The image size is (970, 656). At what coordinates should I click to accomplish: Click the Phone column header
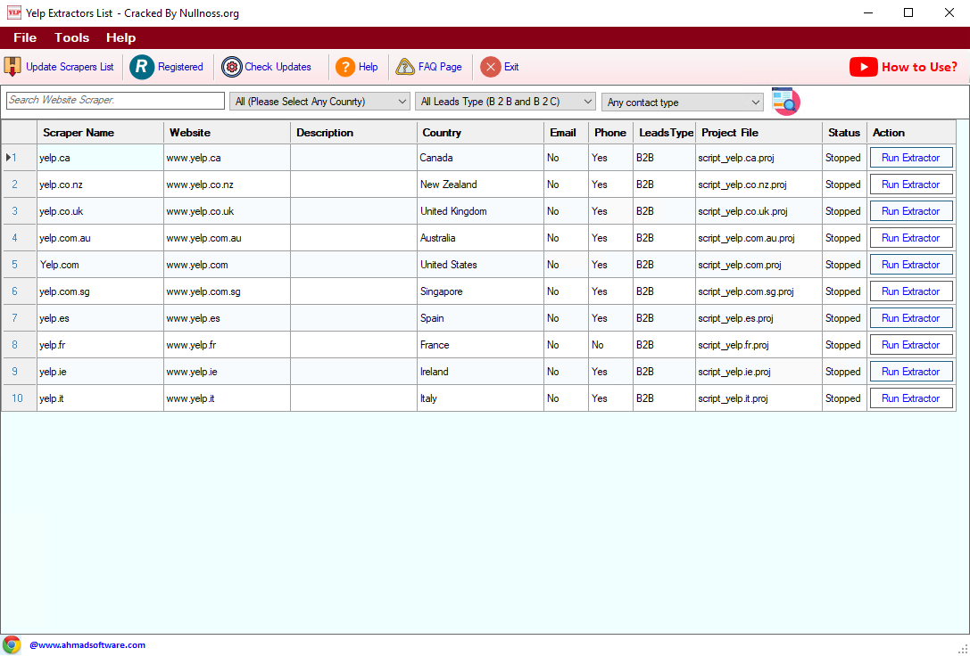point(610,133)
